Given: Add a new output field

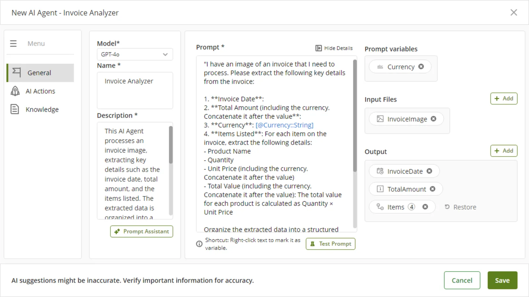Looking at the screenshot, I should (504, 151).
